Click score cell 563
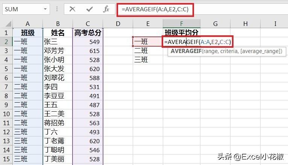 click(x=88, y=123)
